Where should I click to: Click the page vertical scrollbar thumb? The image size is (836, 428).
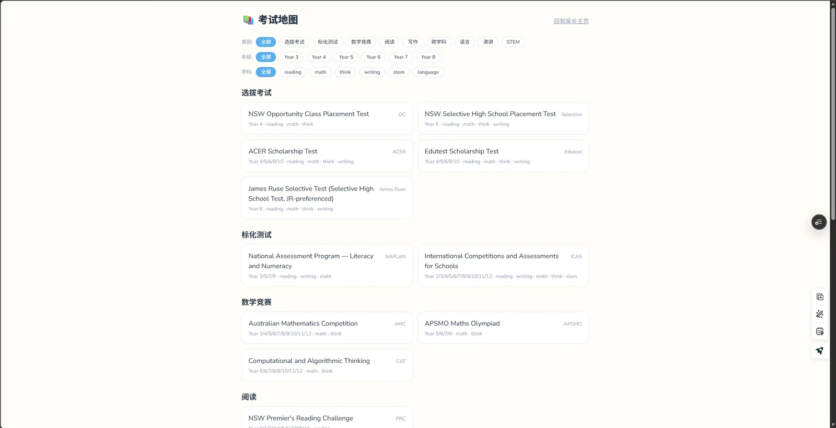(833, 112)
